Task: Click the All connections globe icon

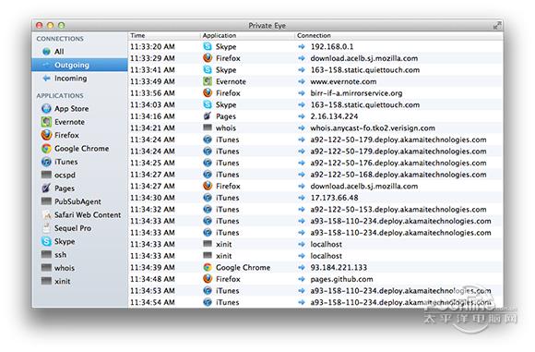Action: click(46, 52)
